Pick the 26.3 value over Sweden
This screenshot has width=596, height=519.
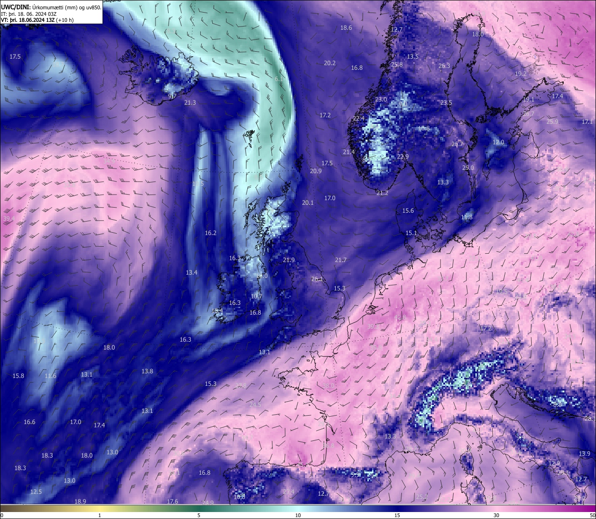(x=444, y=66)
